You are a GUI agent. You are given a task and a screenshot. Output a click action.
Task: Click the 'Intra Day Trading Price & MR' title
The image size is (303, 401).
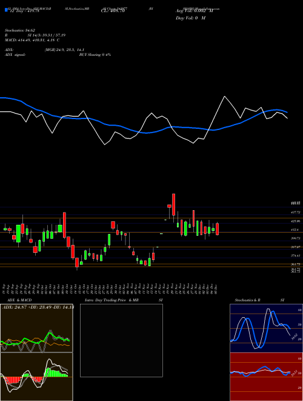click(112, 300)
